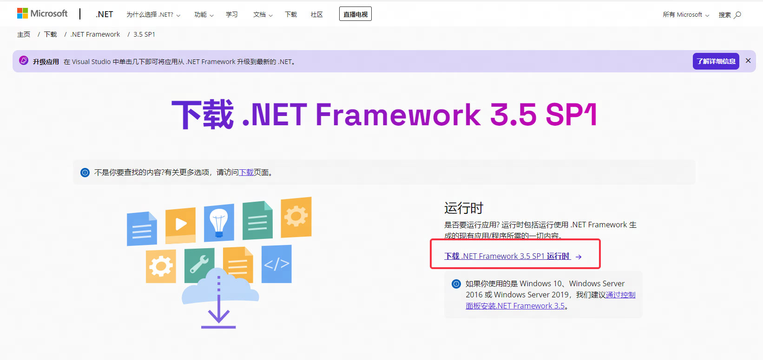Open the 社区 nav item
763x360 pixels.
(x=317, y=15)
